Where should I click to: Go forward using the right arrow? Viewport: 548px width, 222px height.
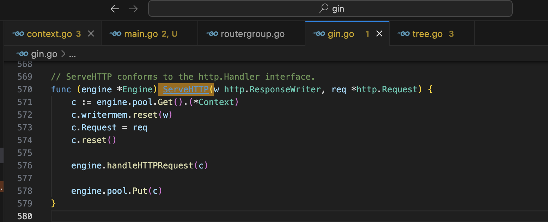click(x=133, y=9)
